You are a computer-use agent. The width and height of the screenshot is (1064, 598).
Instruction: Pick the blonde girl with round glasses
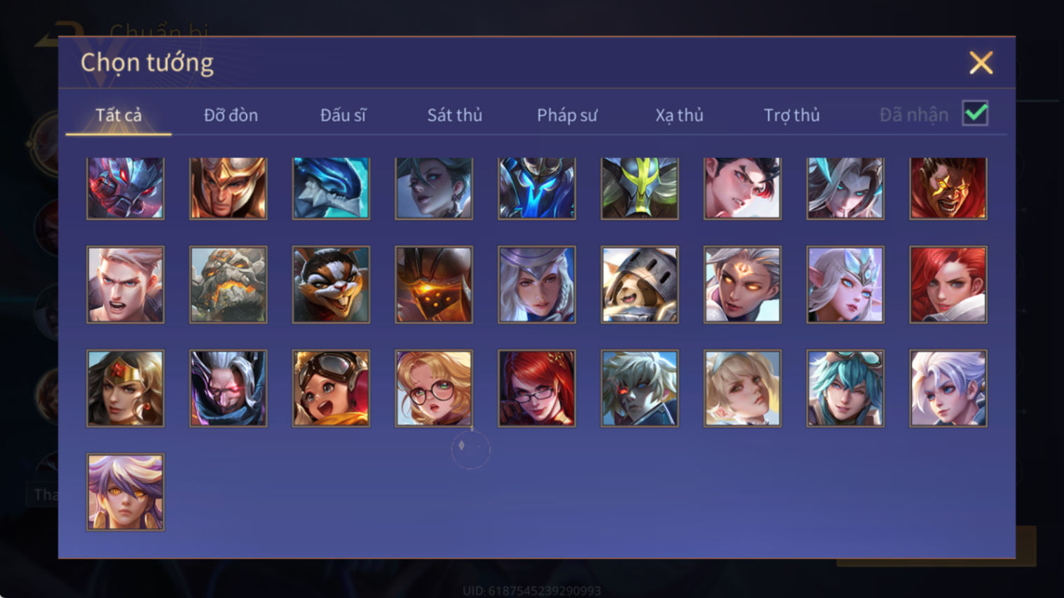tap(434, 388)
